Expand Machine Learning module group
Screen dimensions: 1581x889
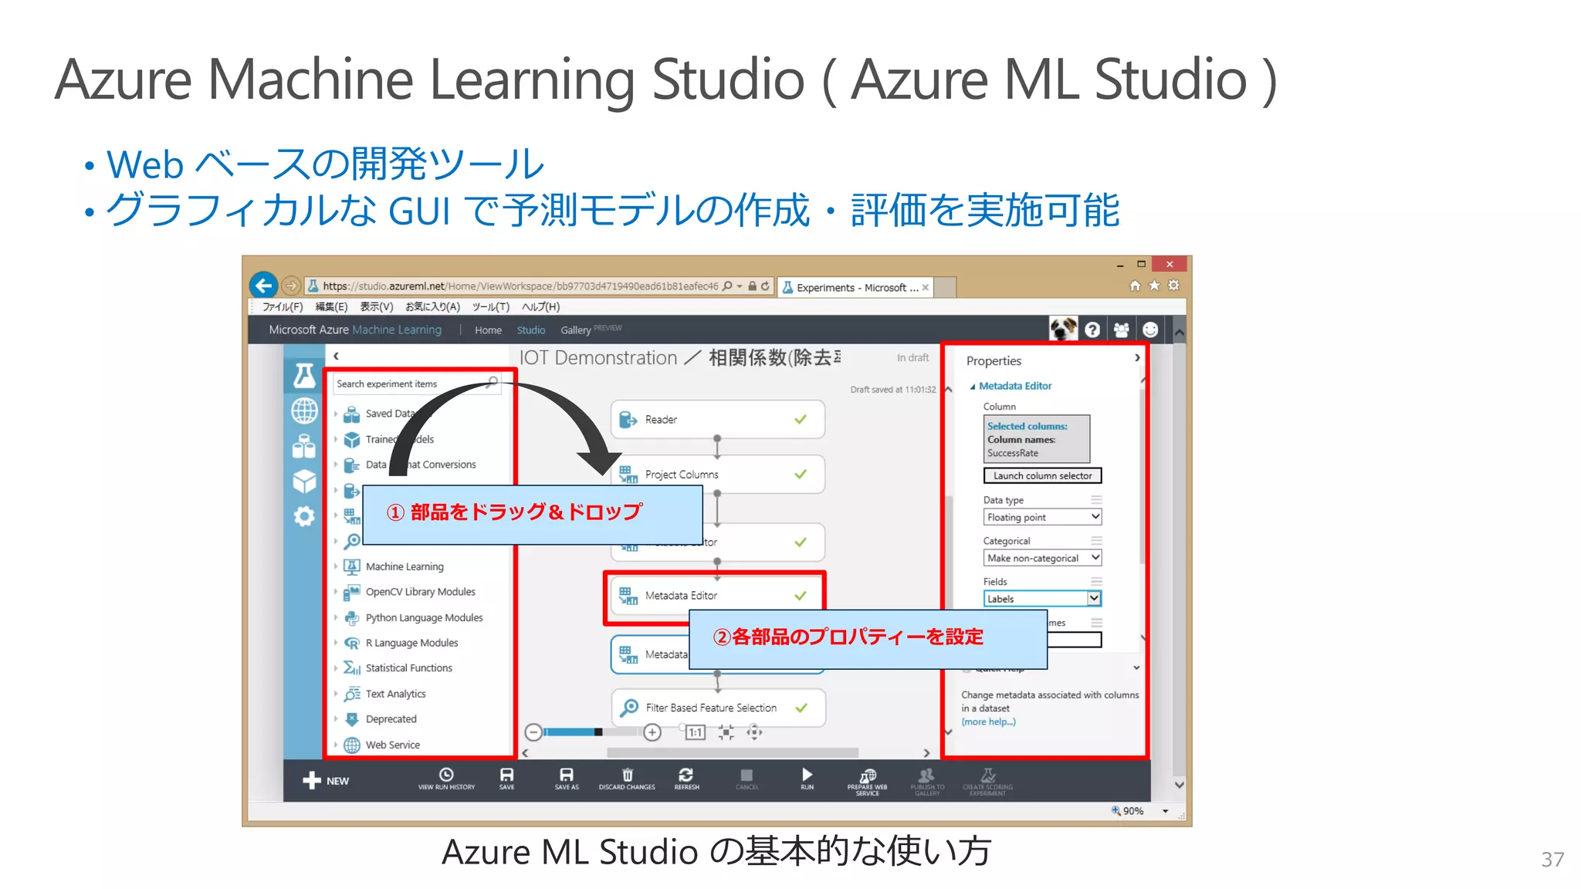tap(336, 567)
